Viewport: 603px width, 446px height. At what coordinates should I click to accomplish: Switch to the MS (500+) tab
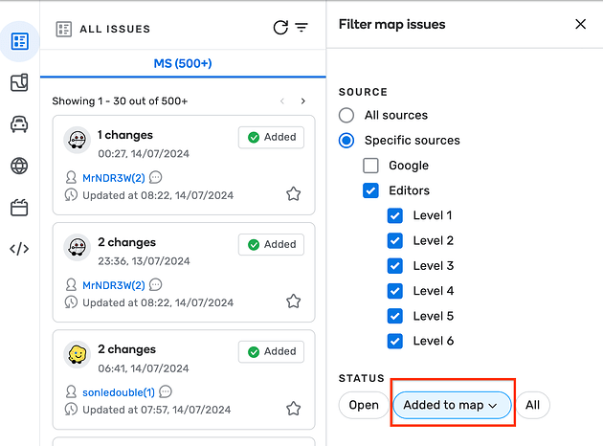tap(183, 64)
